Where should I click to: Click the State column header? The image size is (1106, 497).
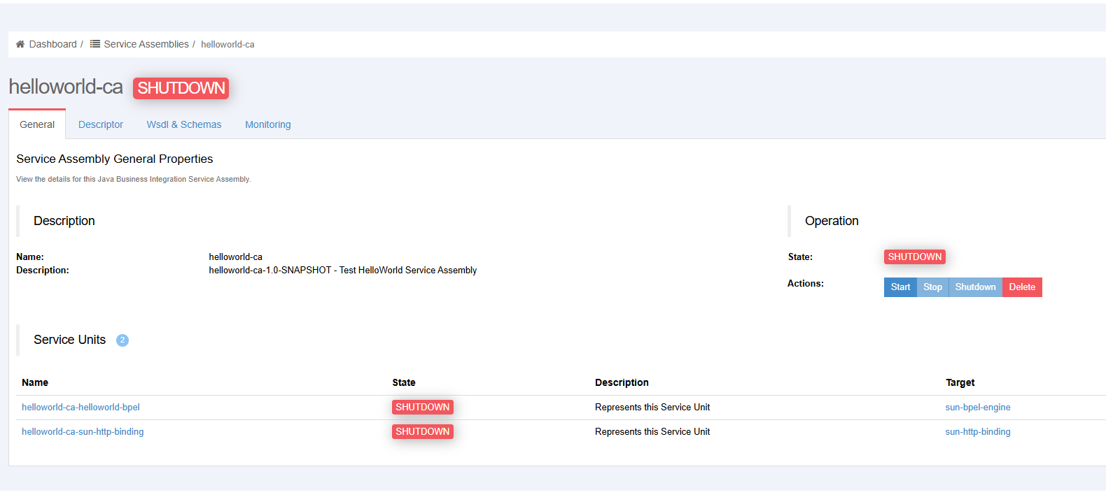(404, 382)
